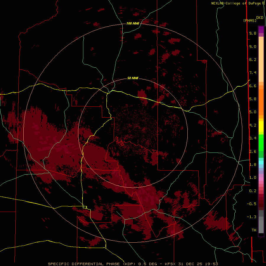This screenshot has height=266, width=266.
Task: Click the pink band of the color bar
Action: tap(261, 179)
